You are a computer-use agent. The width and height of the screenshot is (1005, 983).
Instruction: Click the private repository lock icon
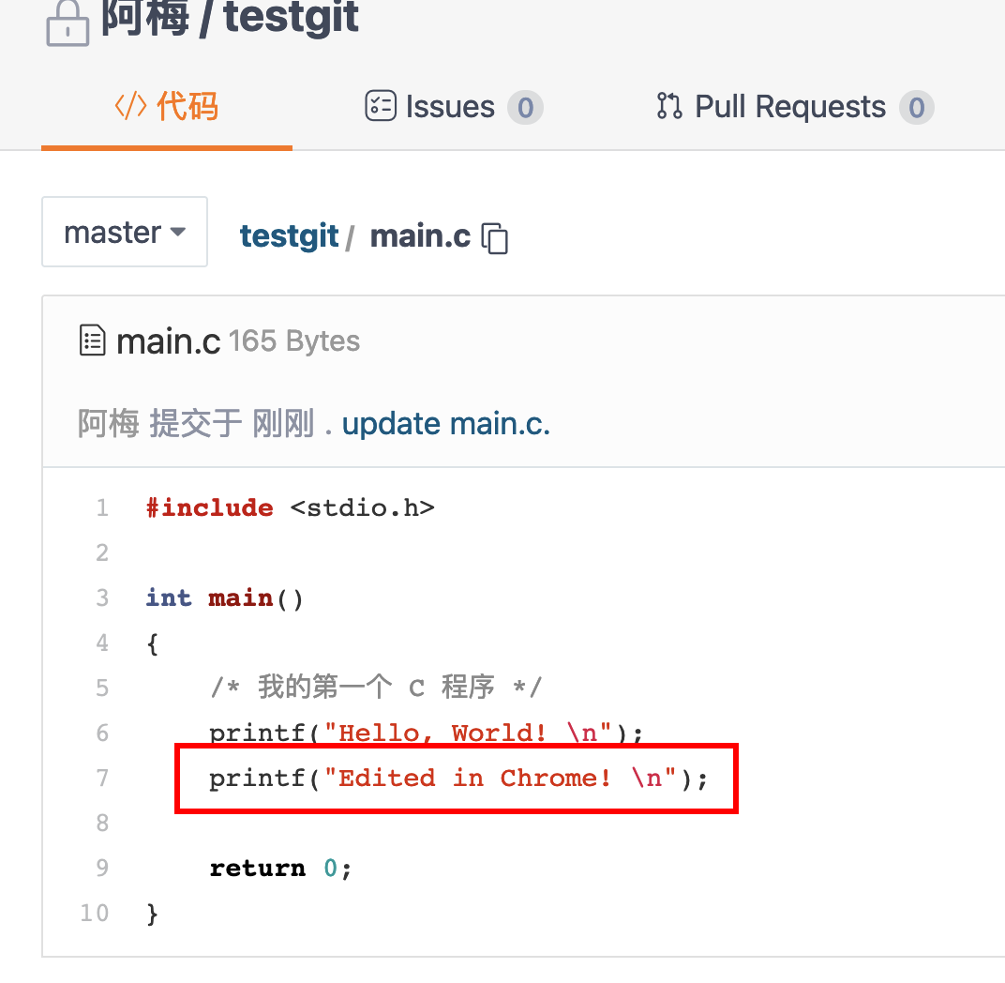pos(67,23)
